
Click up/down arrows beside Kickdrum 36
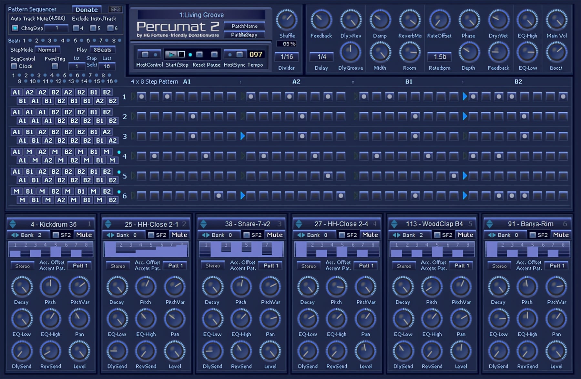(13, 224)
